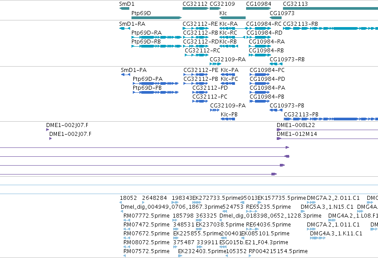Click protein CG32113-PB
Viewport: 378px width, 258px height.
[331, 119]
